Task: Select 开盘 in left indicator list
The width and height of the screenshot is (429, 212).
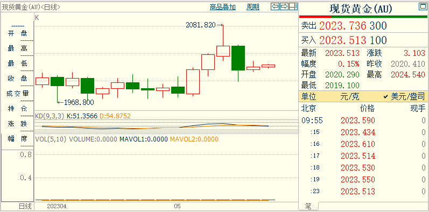Action: tap(18, 33)
